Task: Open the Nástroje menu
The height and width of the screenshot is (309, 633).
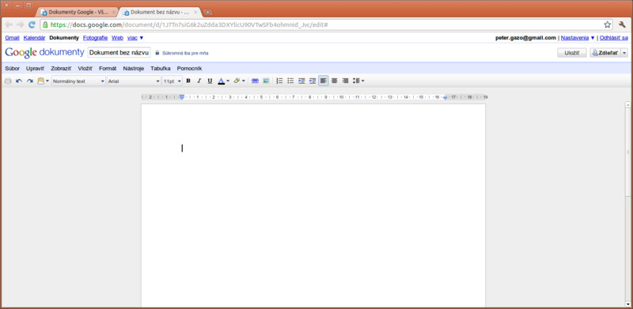Action: [134, 69]
